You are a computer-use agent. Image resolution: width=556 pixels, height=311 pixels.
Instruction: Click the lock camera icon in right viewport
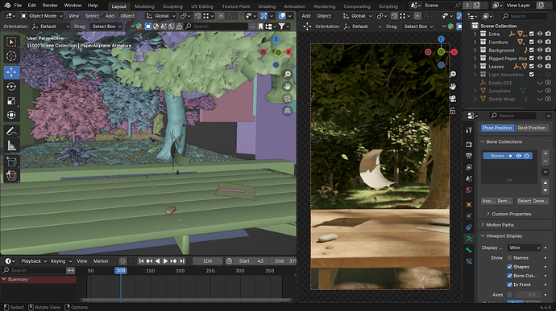pos(453,111)
